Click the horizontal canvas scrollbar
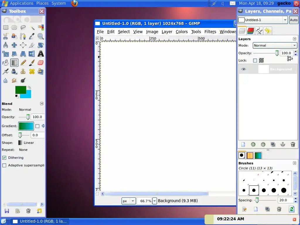This screenshot has width=300, height=225. pyautogui.click(x=156, y=194)
